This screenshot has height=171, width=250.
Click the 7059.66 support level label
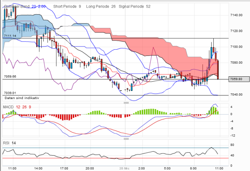[x=10, y=76]
